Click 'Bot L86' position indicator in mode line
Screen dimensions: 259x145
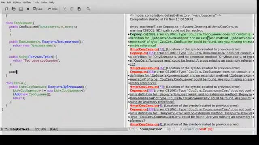pyautogui.click(x=40, y=129)
